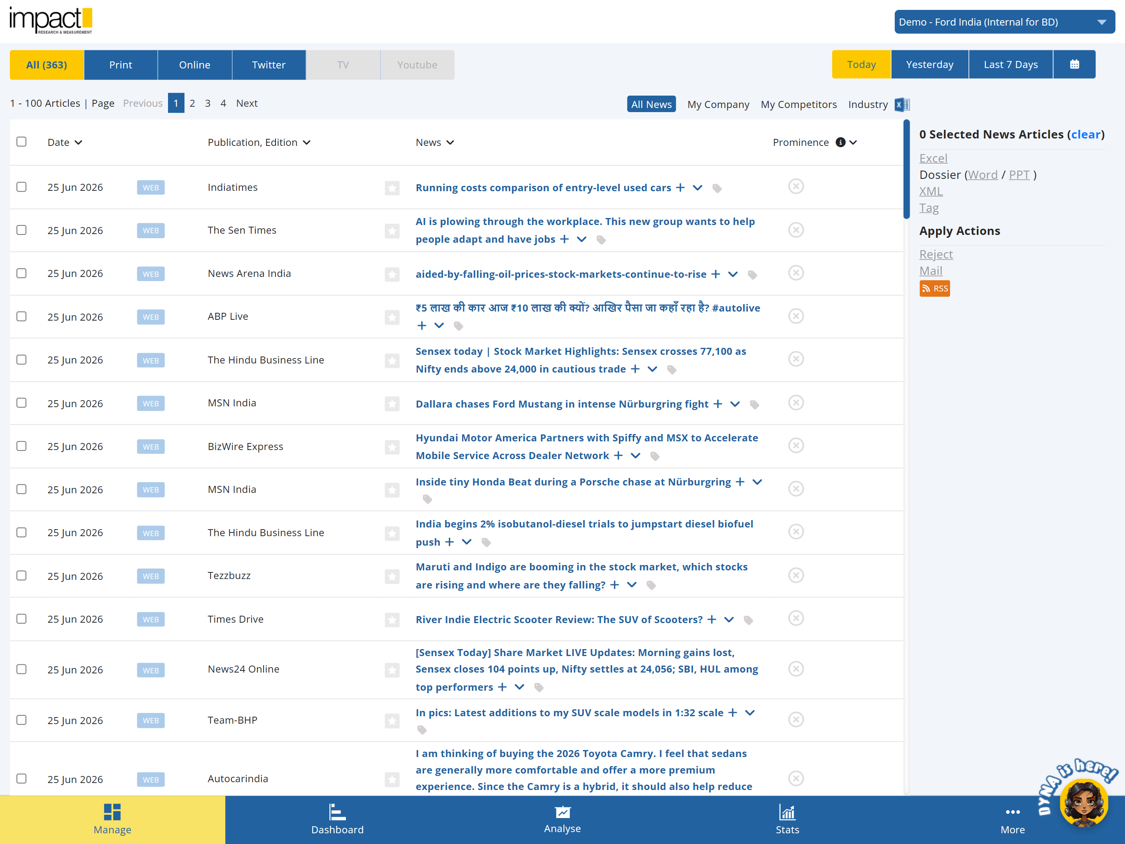The height and width of the screenshot is (844, 1125).
Task: Switch to the Print tab
Action: click(121, 65)
